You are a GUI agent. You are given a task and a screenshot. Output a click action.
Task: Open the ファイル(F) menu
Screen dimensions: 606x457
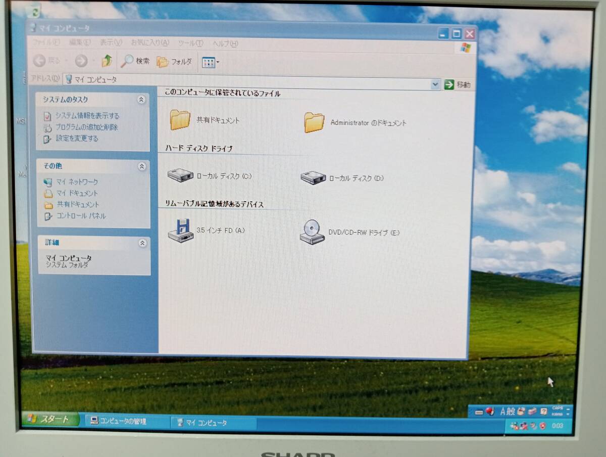click(x=46, y=42)
